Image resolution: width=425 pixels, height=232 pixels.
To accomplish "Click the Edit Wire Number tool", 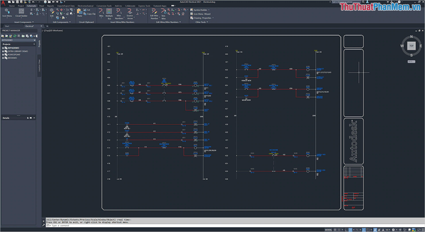I will 154,13.
